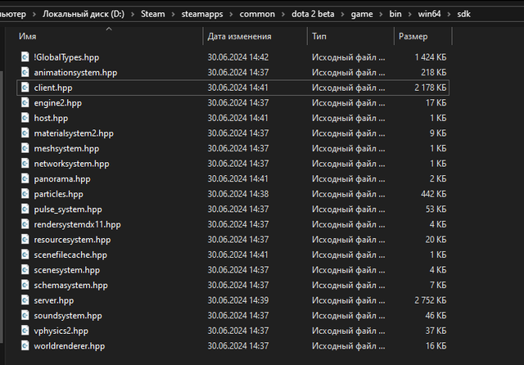Click the resourcesystem.hpp file icon
Viewport: 524px width, 365px height.
point(25,240)
